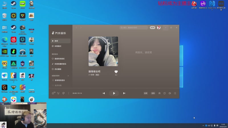
Task: Open the burger image desktop icon
Action: 31,17
